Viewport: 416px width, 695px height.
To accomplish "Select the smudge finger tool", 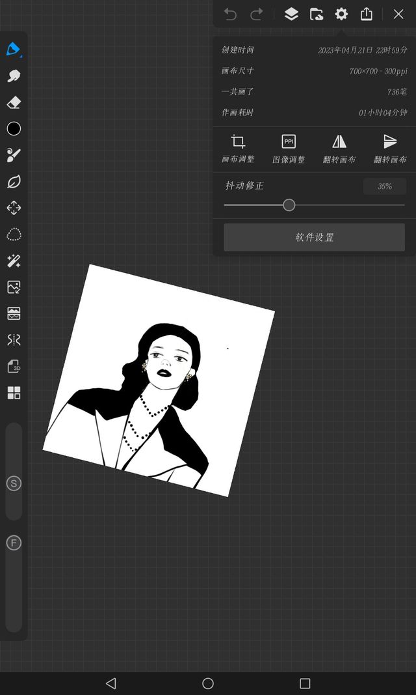I will click(x=14, y=76).
